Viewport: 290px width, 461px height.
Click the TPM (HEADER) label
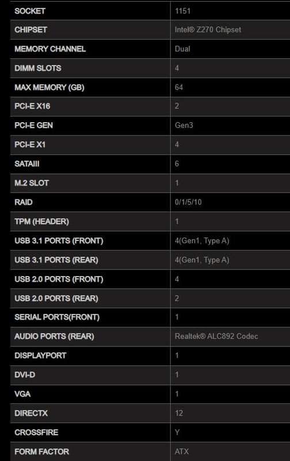coord(41,221)
